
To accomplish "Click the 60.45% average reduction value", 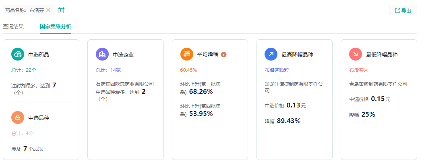I will 188,70.
